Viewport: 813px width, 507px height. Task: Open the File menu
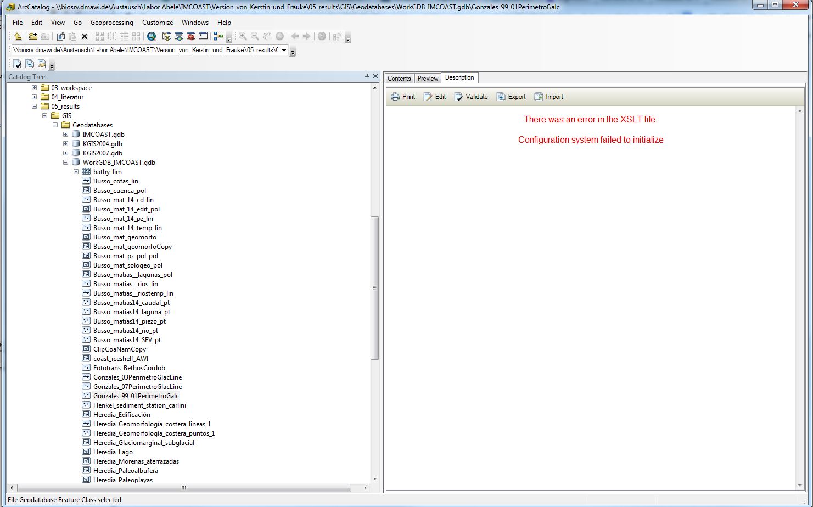(18, 23)
